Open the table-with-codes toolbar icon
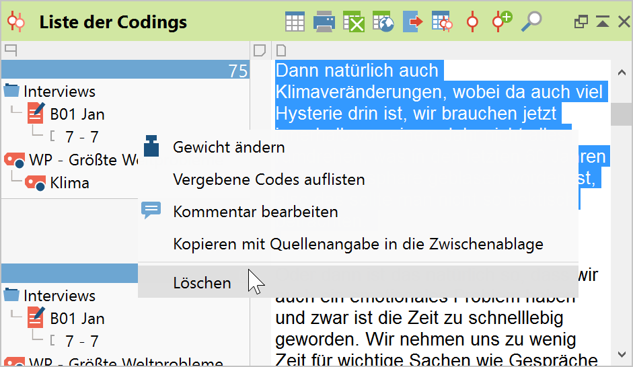 tap(442, 22)
